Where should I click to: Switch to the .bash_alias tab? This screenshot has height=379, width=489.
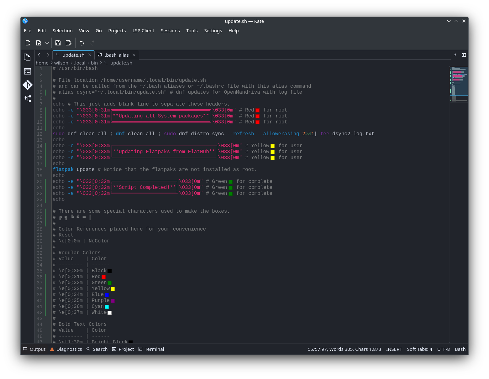[x=117, y=55]
